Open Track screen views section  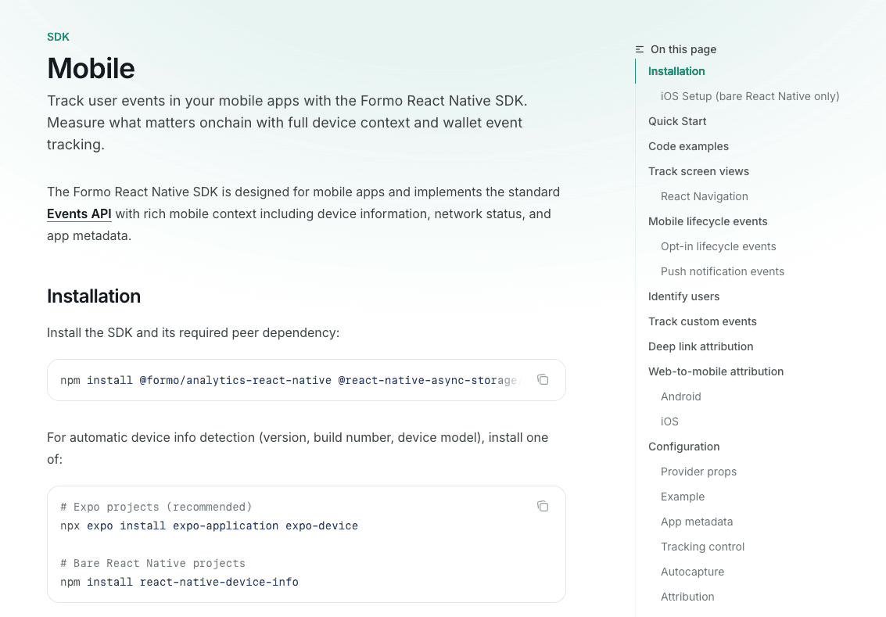pyautogui.click(x=698, y=171)
